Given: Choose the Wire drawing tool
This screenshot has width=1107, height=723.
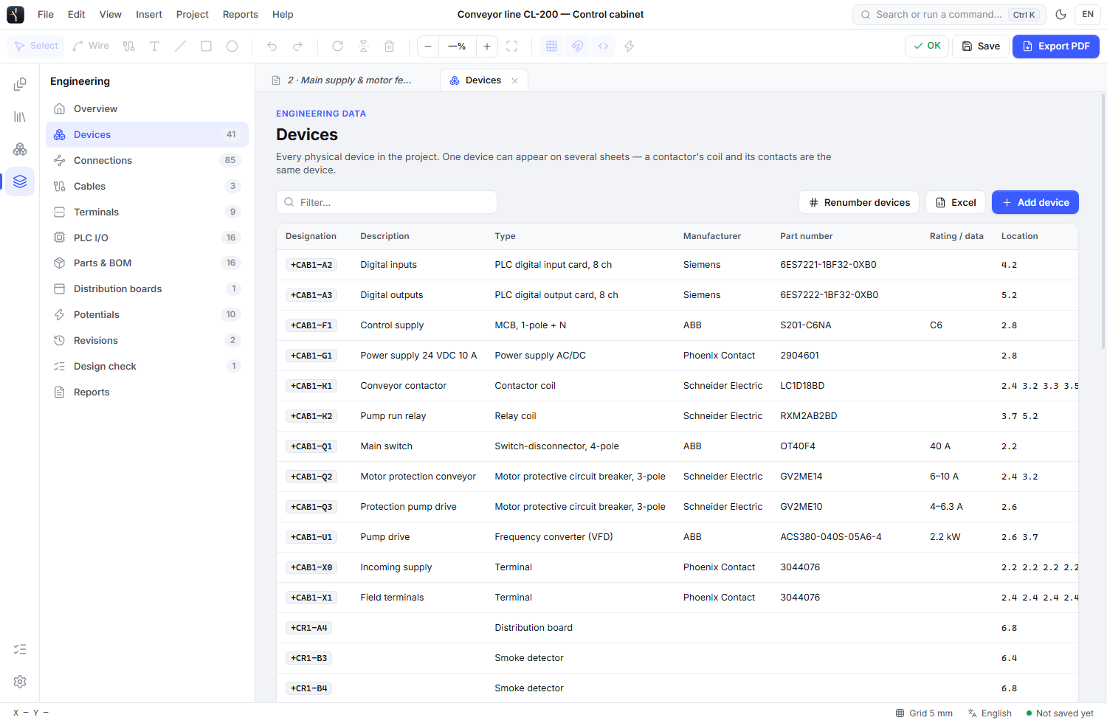Looking at the screenshot, I should tap(91, 46).
